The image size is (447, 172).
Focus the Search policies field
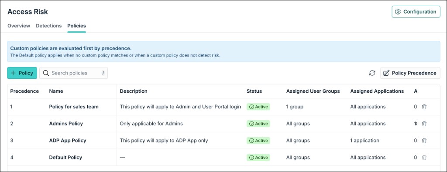tap(73, 73)
